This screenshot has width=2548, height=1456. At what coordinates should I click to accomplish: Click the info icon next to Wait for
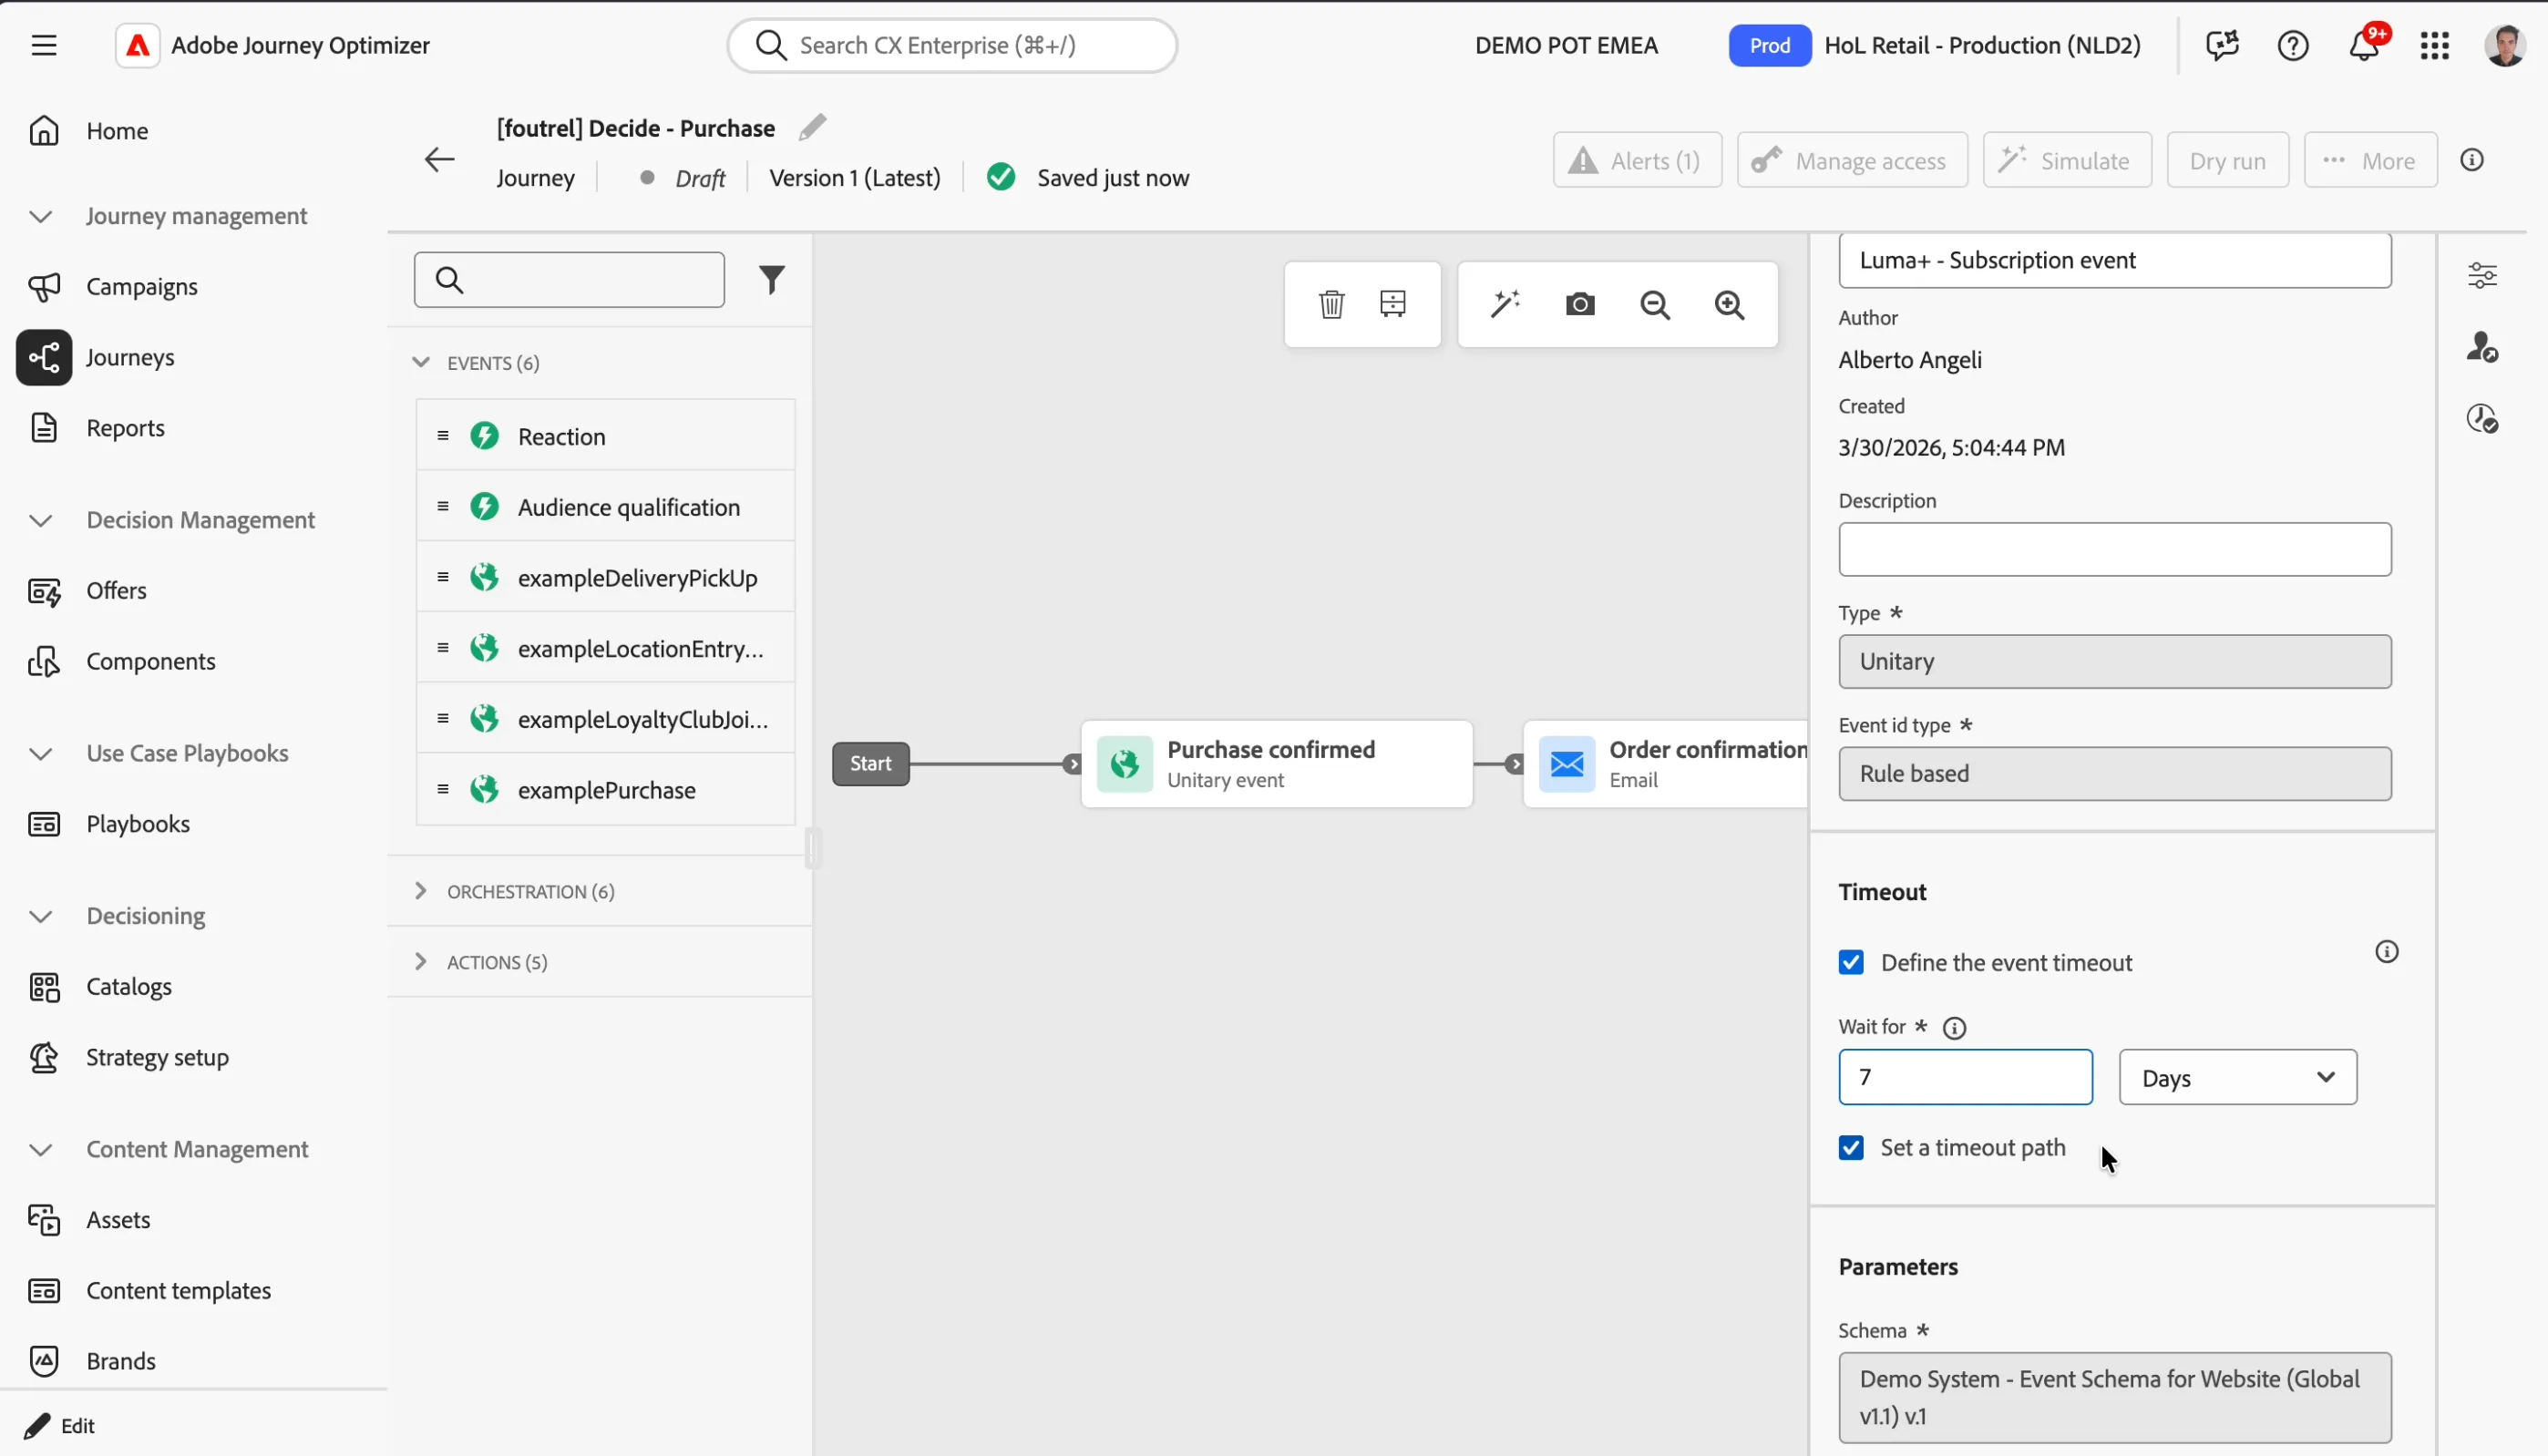[x=1954, y=1028]
